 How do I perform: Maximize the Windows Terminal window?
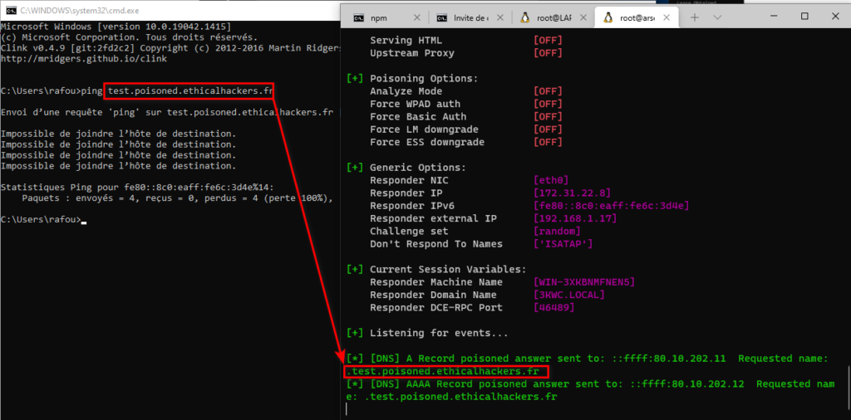click(x=804, y=17)
